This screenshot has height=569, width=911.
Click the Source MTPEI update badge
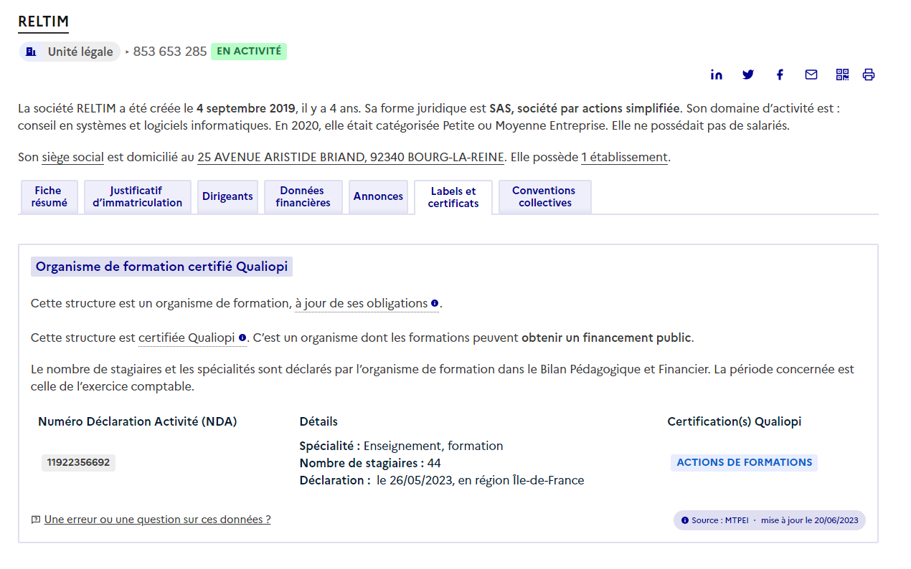coord(769,520)
